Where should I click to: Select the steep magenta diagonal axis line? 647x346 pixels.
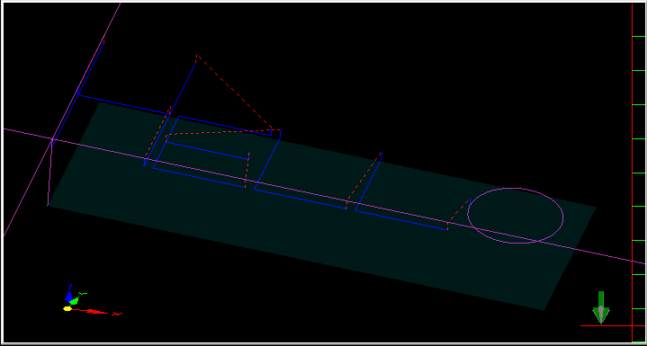(x=62, y=120)
